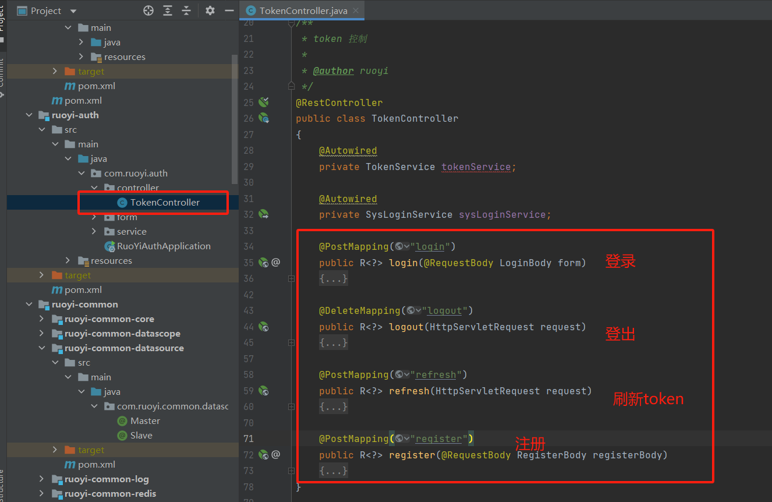This screenshot has width=772, height=502.
Task: Expand the folded logout method body {...}
Action: [x=334, y=343]
